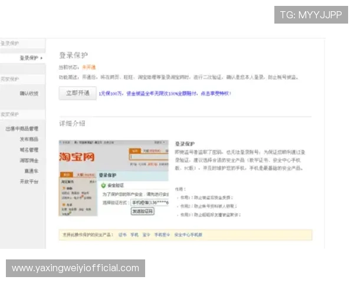Open the 手机 security product link
This screenshot has width=354, height=283.
click(135, 235)
